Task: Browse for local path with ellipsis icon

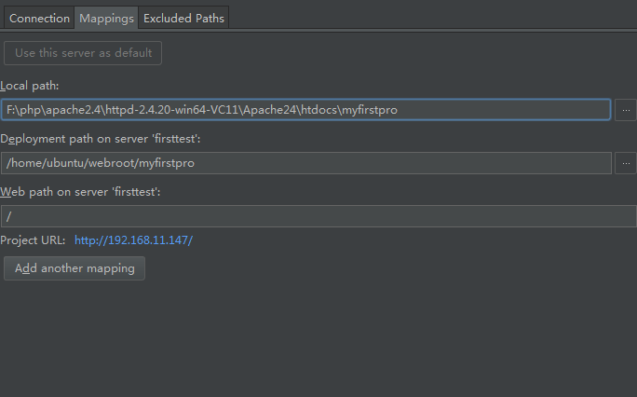Action: (626, 110)
